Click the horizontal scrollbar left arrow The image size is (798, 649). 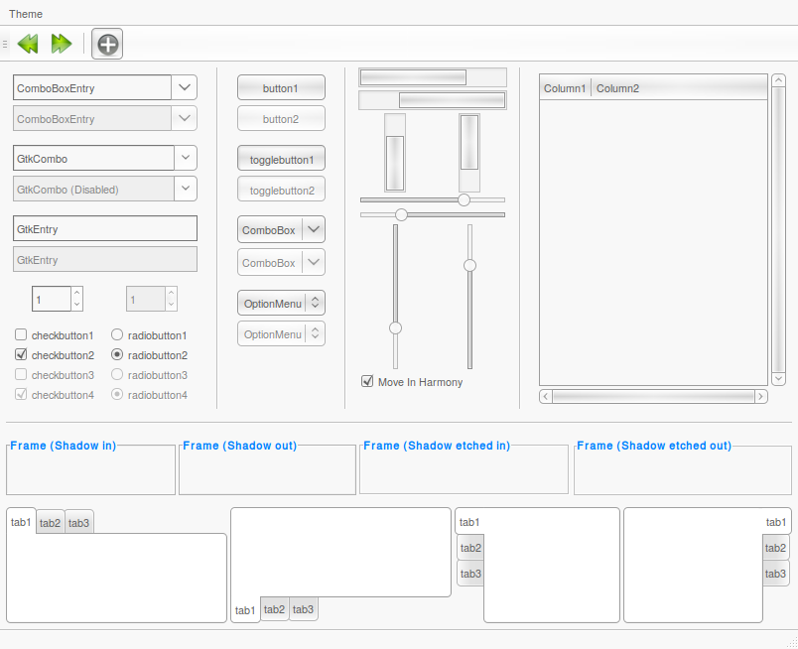pyautogui.click(x=546, y=396)
